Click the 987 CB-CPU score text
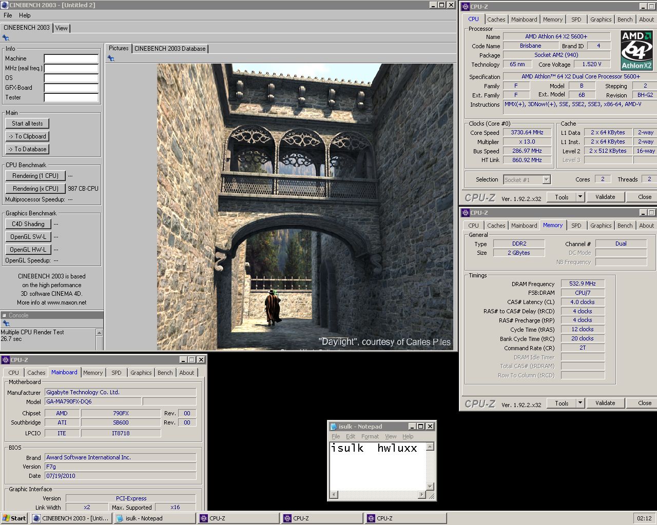 tap(83, 189)
